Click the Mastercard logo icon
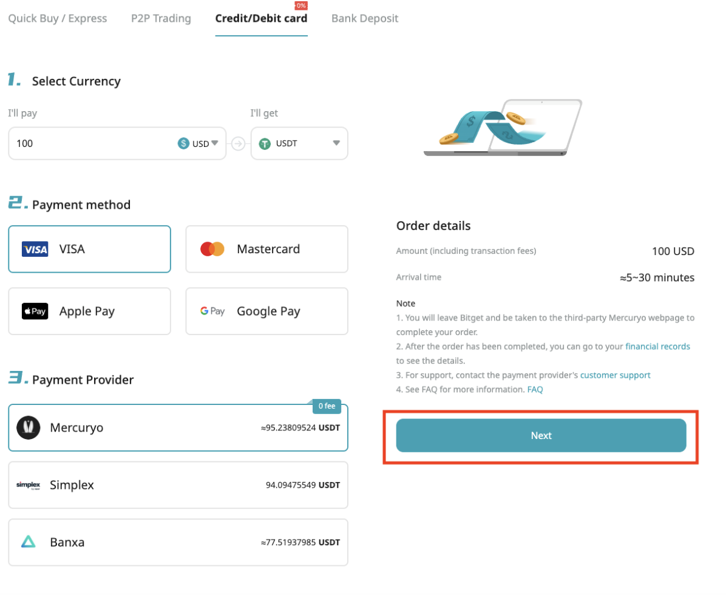The height and width of the screenshot is (595, 726). (x=212, y=249)
